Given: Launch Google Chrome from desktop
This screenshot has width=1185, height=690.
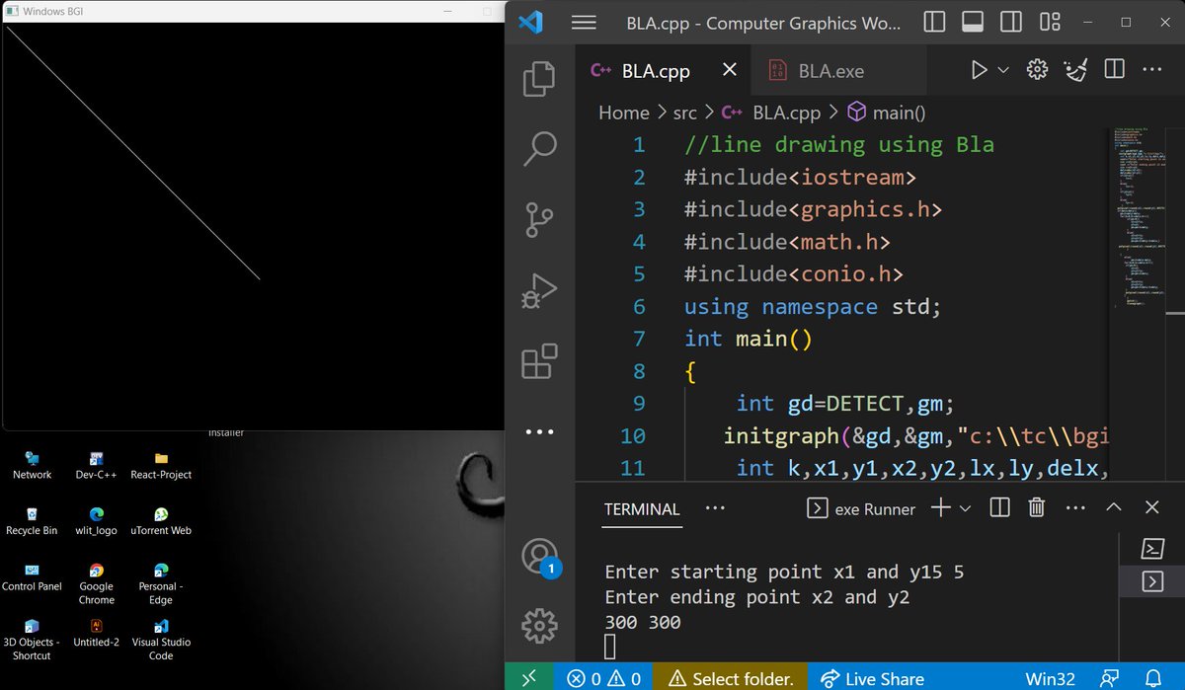Looking at the screenshot, I should [97, 584].
